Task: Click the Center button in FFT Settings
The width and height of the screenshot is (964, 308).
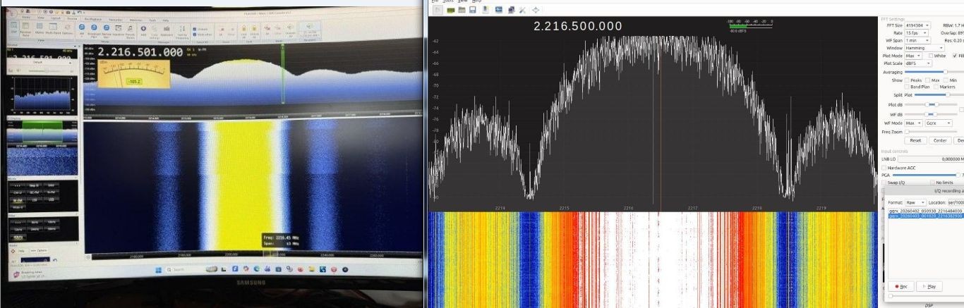Action: tap(940, 140)
